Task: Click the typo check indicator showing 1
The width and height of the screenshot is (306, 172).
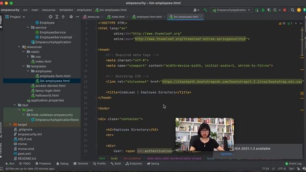Action: [x=290, y=23]
